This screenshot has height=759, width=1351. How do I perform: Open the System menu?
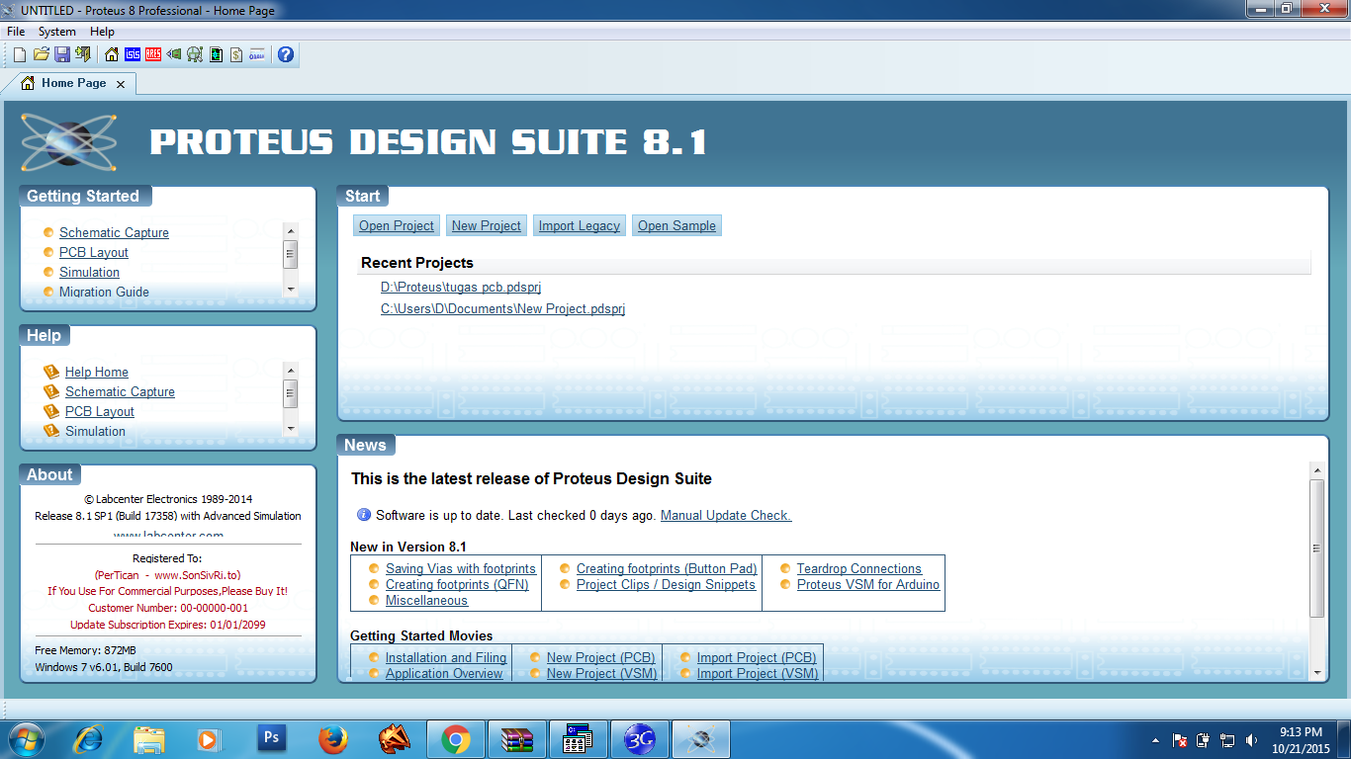click(57, 32)
